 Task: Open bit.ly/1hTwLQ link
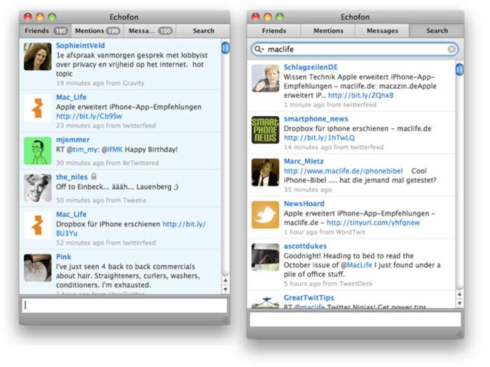[x=319, y=138]
